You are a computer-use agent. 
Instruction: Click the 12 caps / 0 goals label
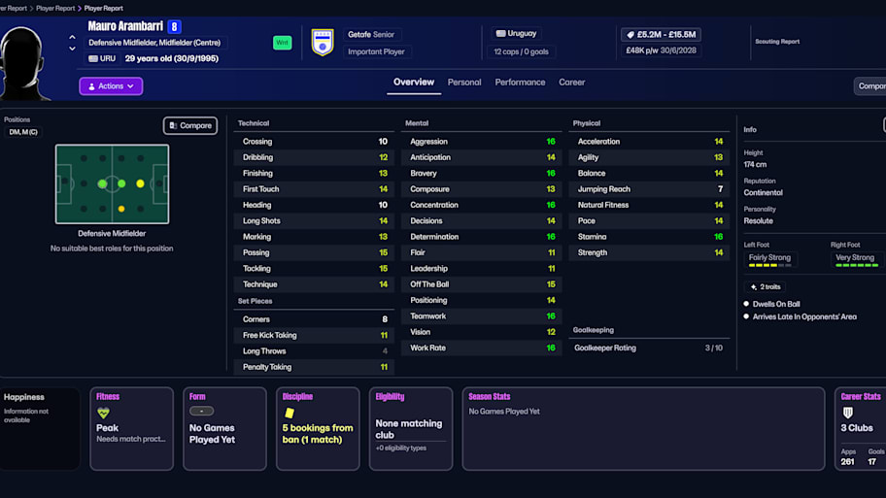pos(521,52)
